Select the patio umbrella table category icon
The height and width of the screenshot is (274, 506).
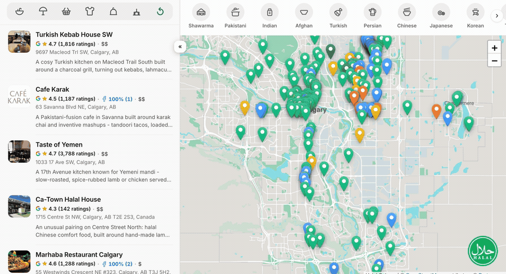[43, 12]
